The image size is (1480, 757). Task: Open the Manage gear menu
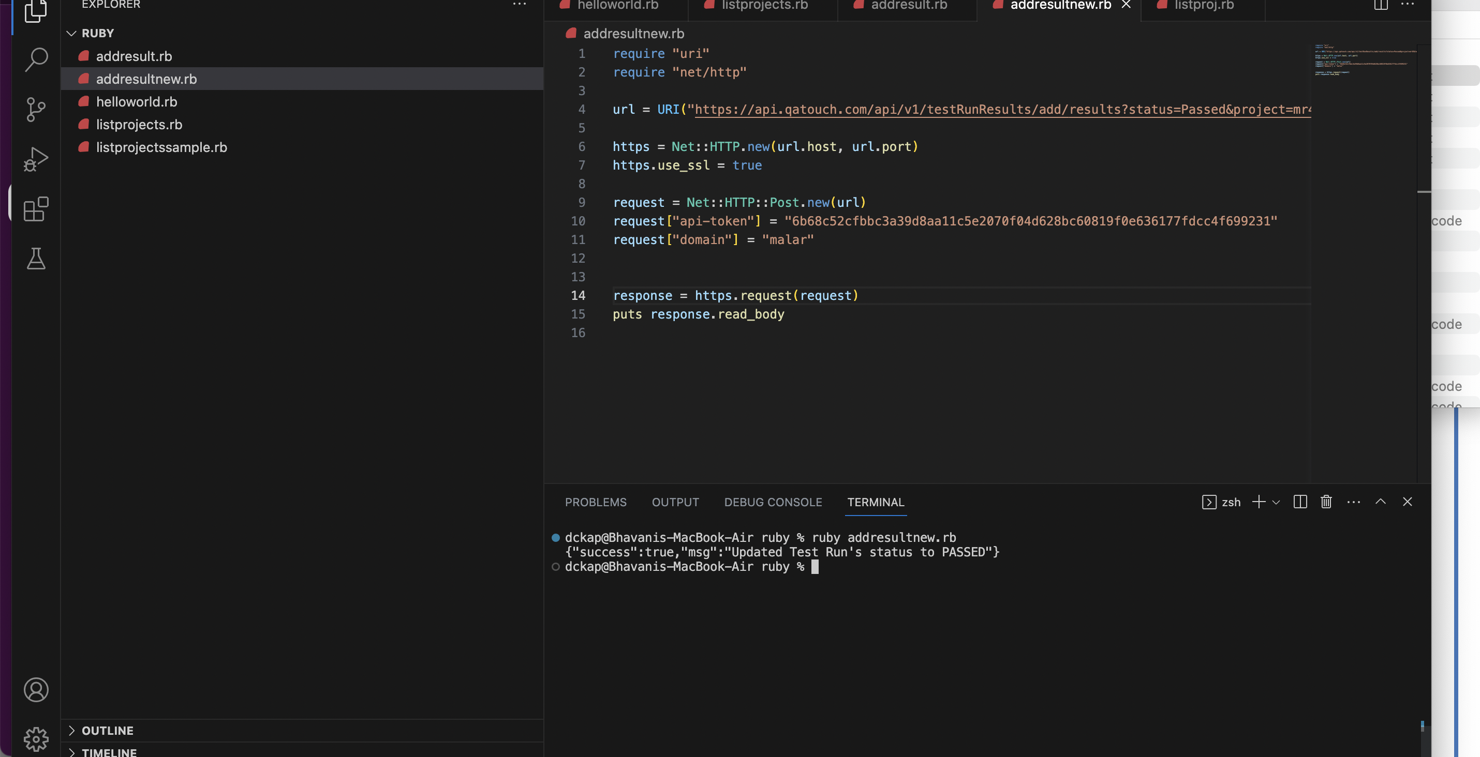36,739
